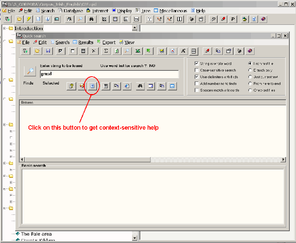
Task: Toggle 'String is whole word' checkbox
Action: coord(197,64)
